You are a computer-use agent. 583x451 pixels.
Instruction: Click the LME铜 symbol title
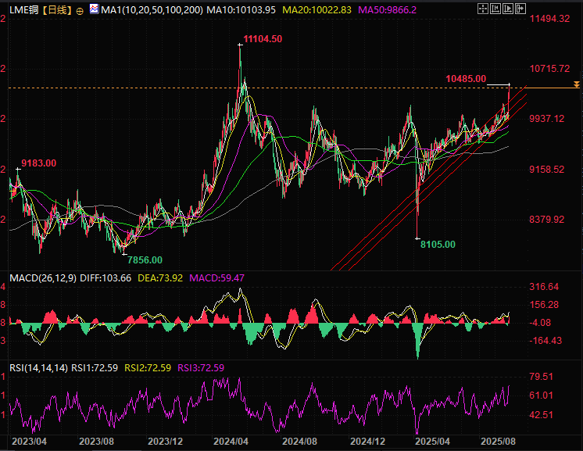[x=23, y=10]
